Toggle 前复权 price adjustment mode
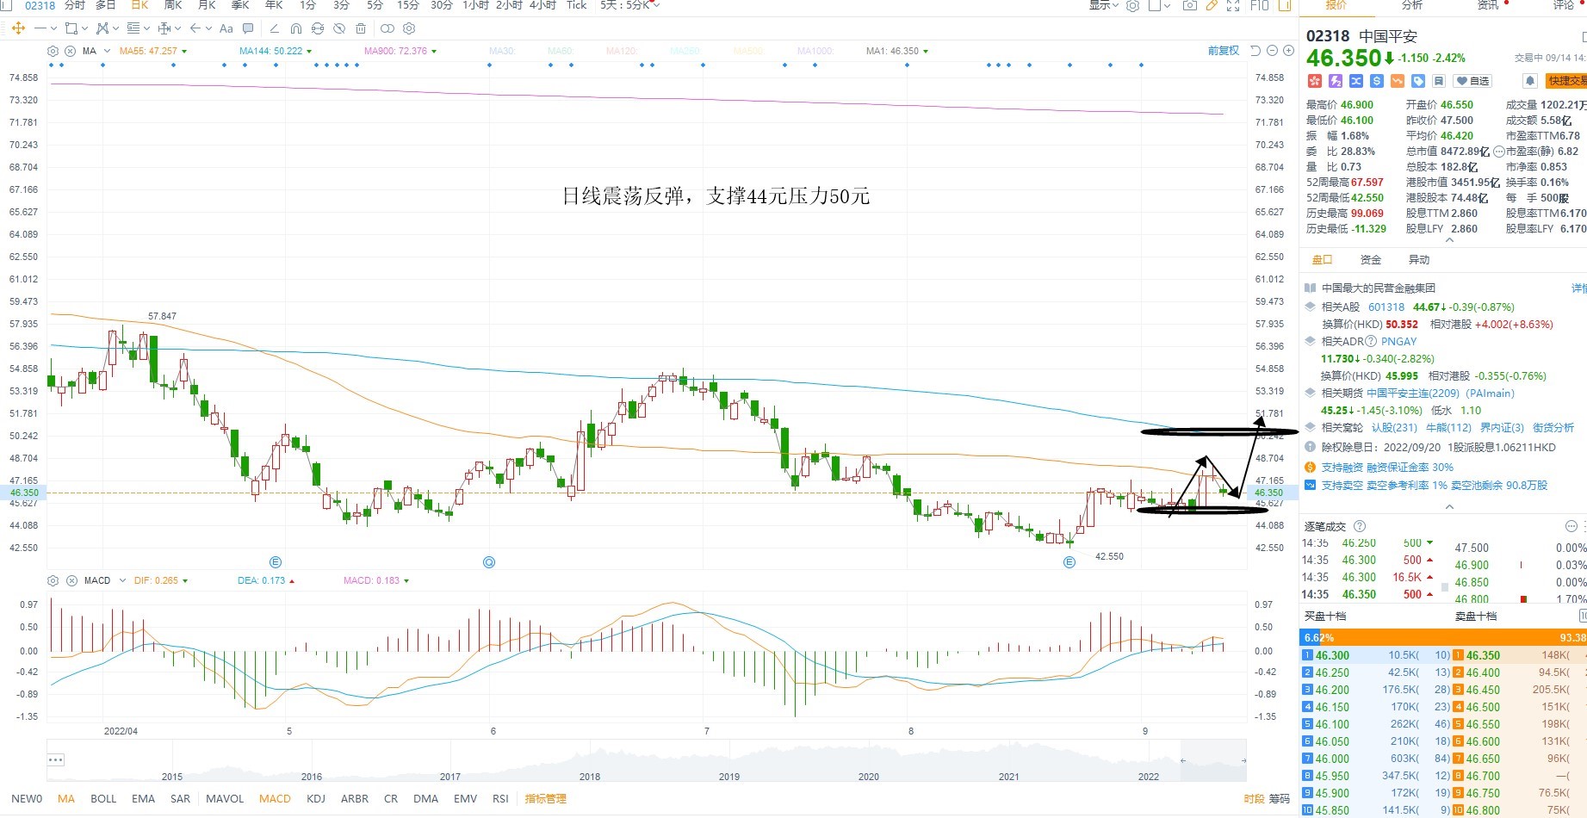Viewport: 1587px width, 818px height. pyautogui.click(x=1223, y=51)
